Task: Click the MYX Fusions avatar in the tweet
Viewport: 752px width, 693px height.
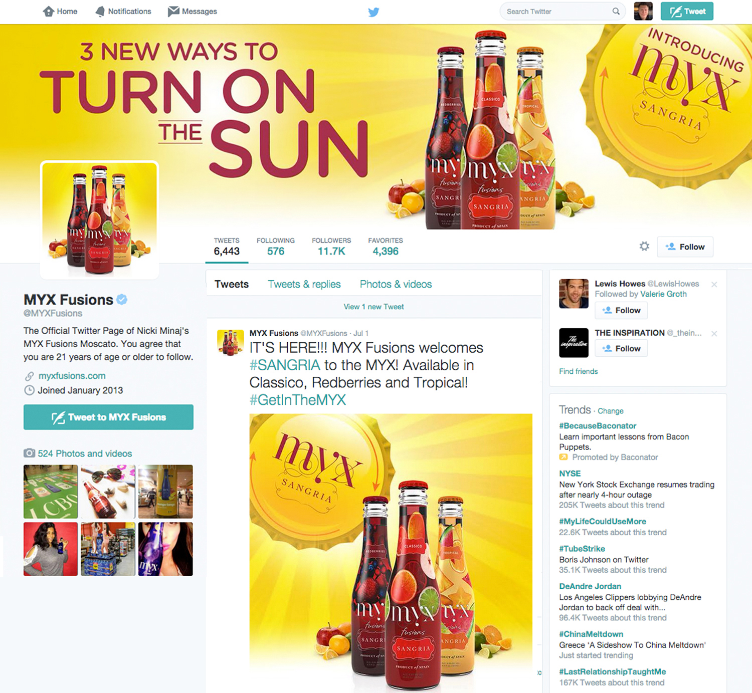Action: [x=231, y=343]
